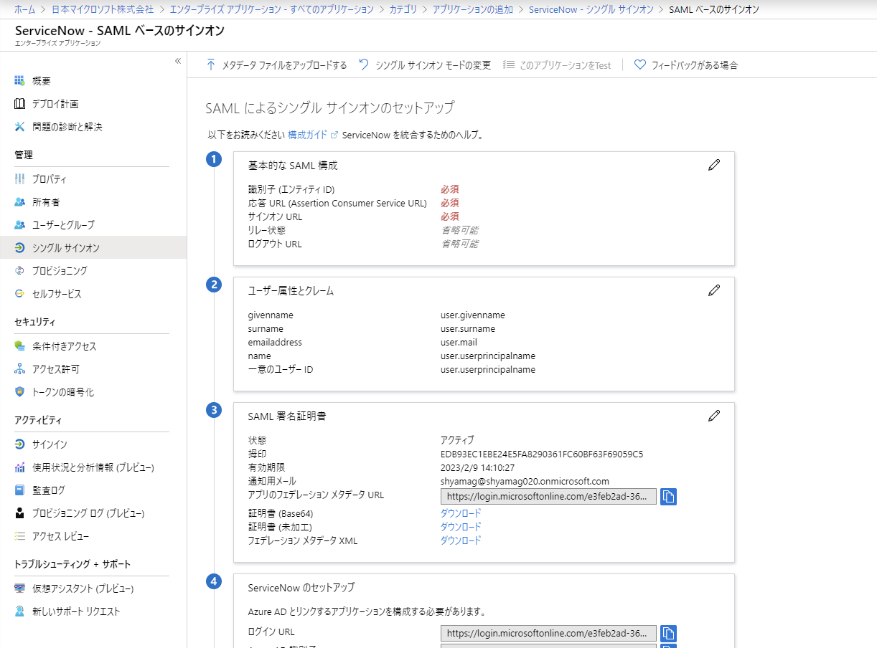Download 証明書 (Base64)
This screenshot has height=648, width=877.
[x=461, y=513]
